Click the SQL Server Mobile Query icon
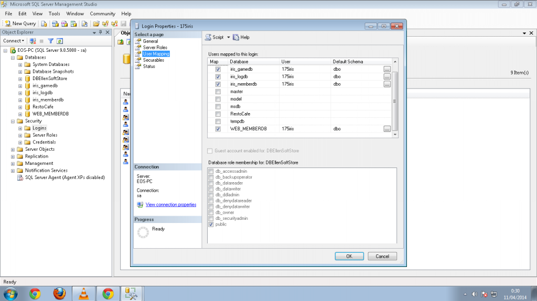 (84, 24)
